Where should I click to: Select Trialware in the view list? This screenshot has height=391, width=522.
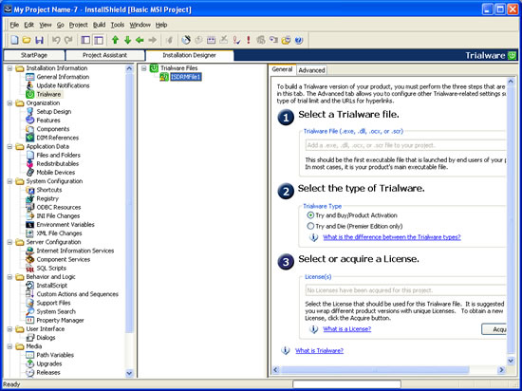[x=48, y=94]
